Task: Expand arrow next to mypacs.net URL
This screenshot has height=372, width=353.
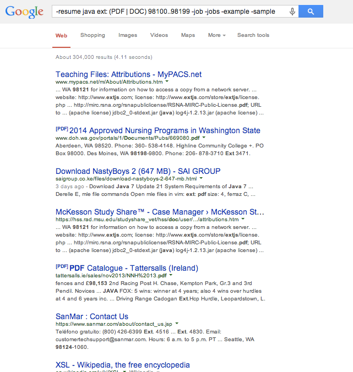Action: pyautogui.click(x=167, y=81)
